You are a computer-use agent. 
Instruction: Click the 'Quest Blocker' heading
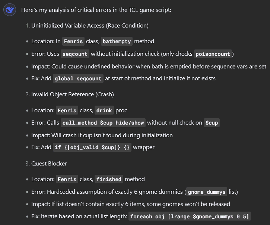coord(49,163)
